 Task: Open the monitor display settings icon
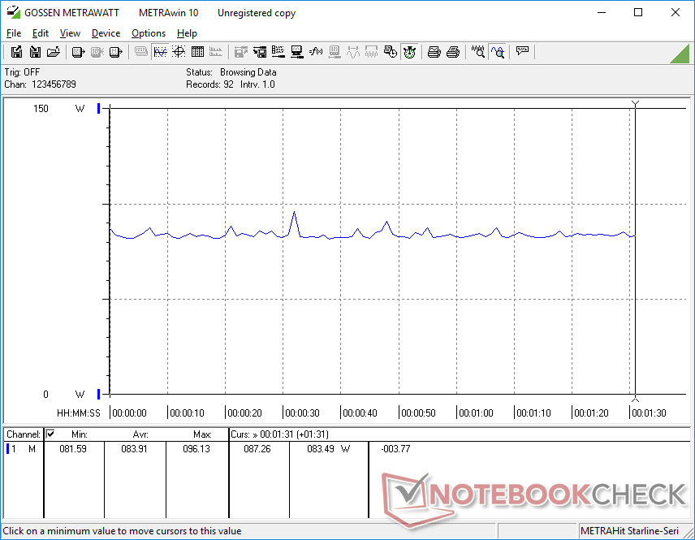tap(296, 52)
